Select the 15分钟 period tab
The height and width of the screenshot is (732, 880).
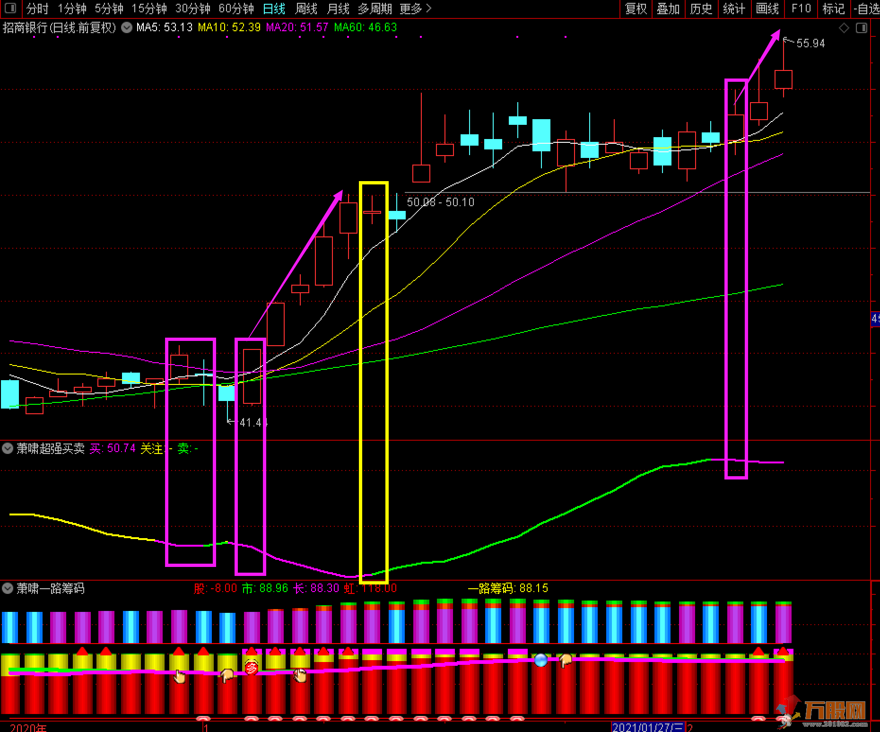tap(149, 9)
